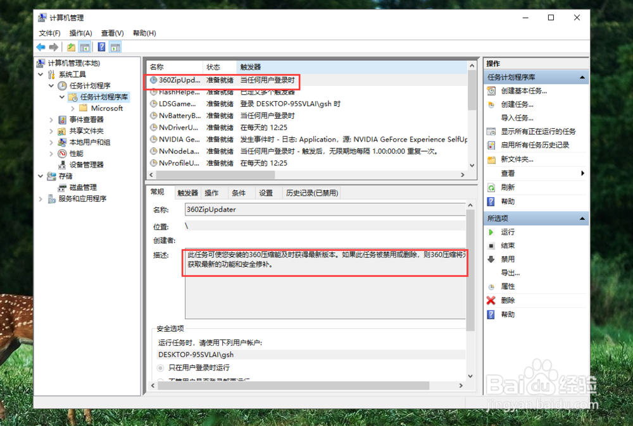633x426 pixels.
Task: Toggle the action pane toolbar icon
Action: point(115,47)
